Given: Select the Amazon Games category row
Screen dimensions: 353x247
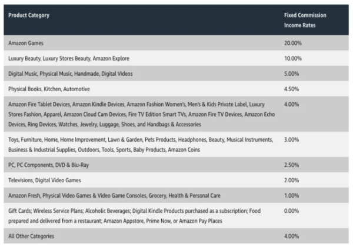Looking at the screenshot, I should 26,44.
